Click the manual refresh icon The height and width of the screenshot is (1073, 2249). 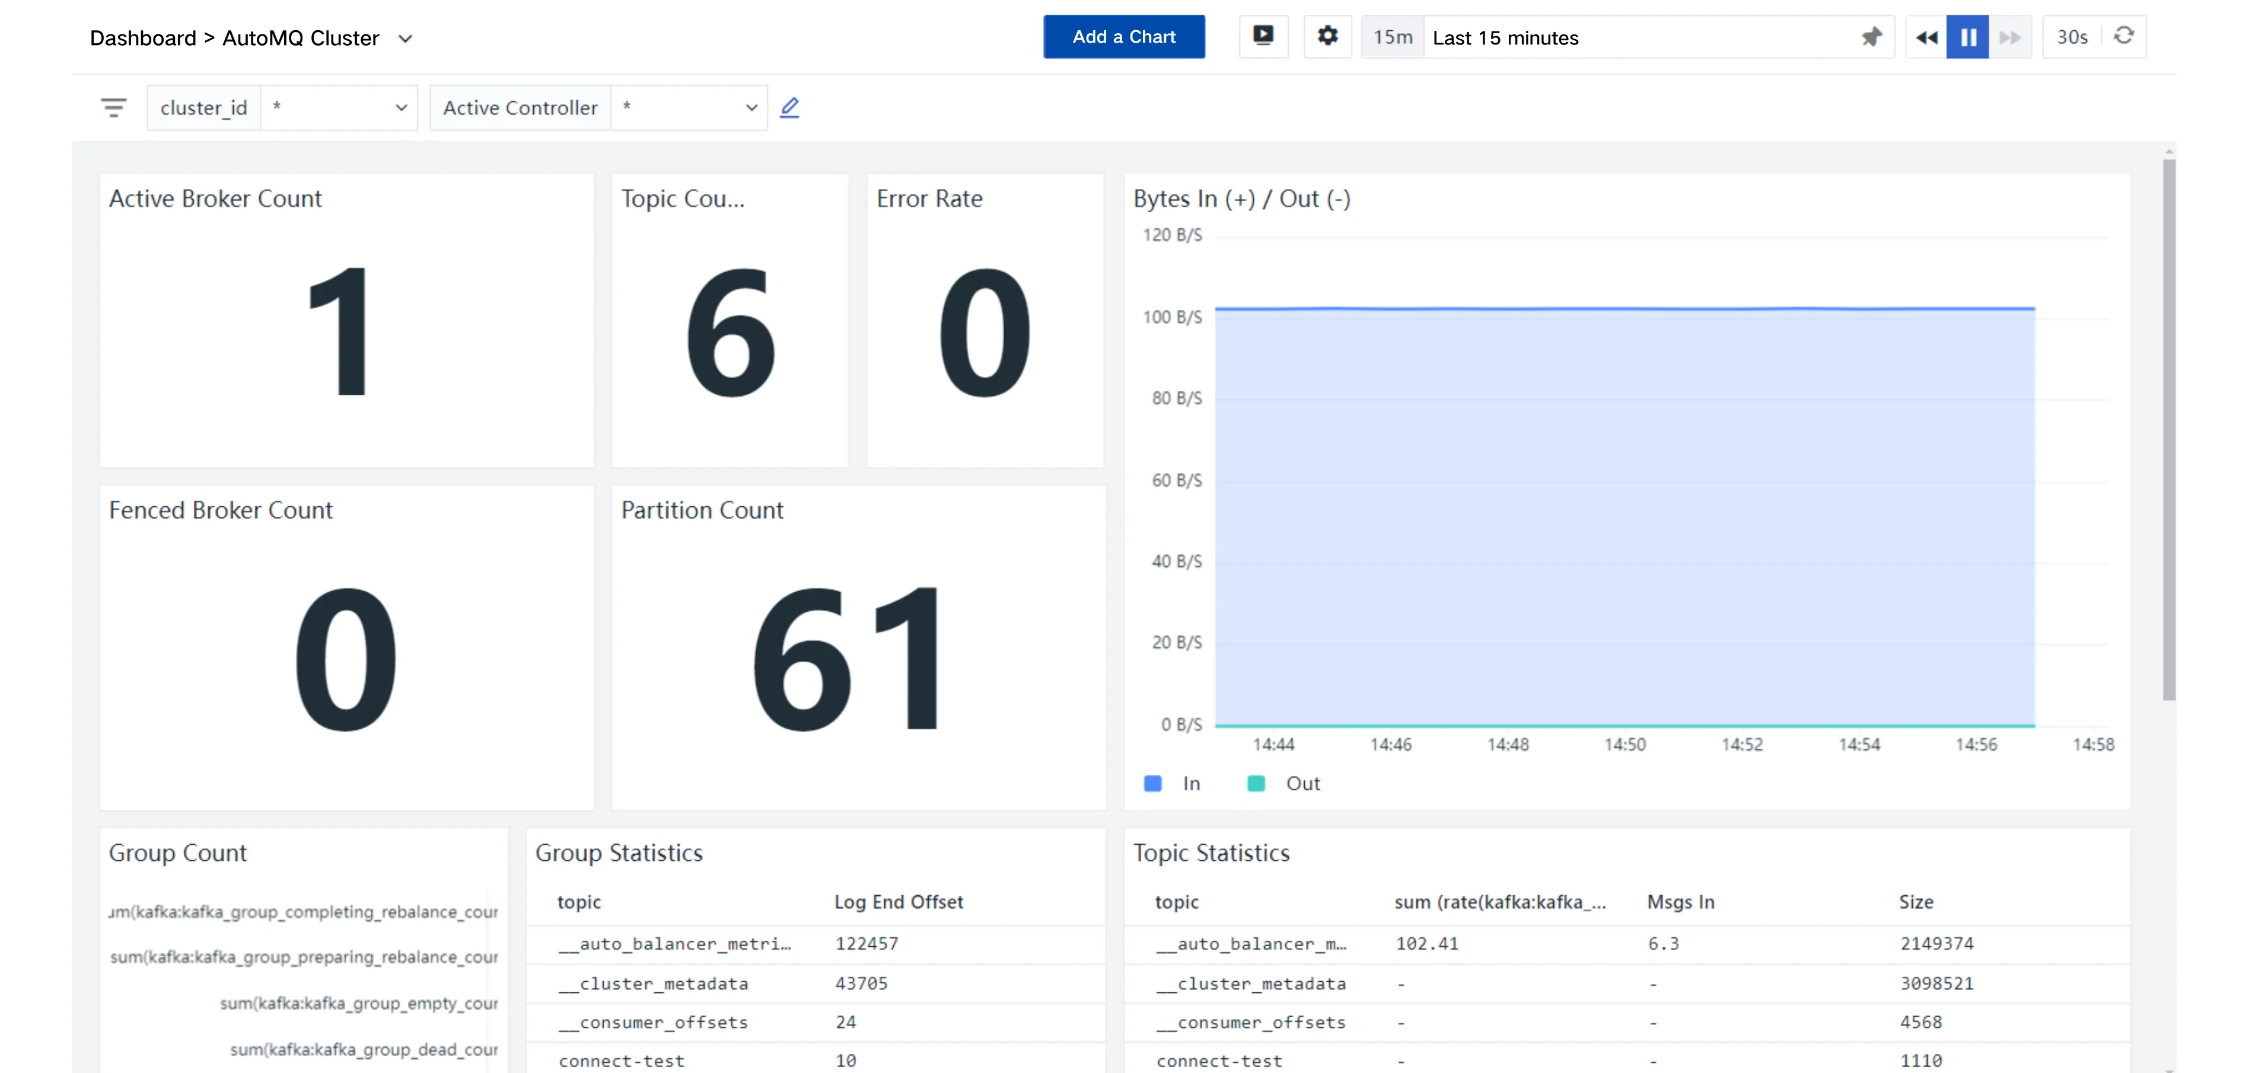tap(2123, 37)
